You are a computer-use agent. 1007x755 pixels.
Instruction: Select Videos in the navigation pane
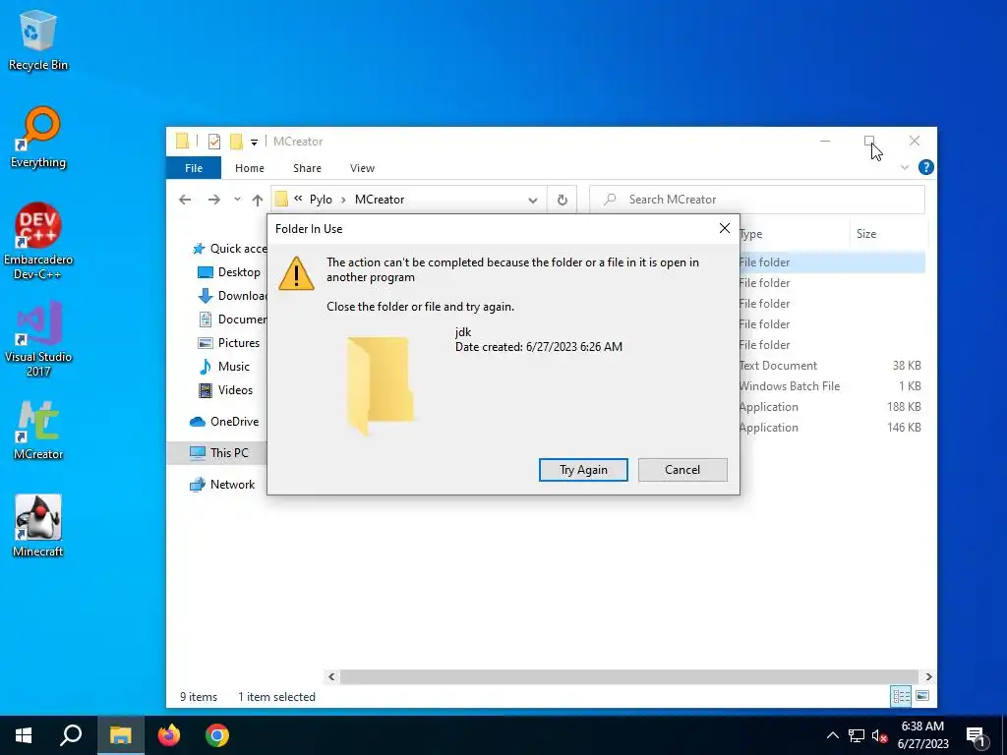[x=226, y=389]
